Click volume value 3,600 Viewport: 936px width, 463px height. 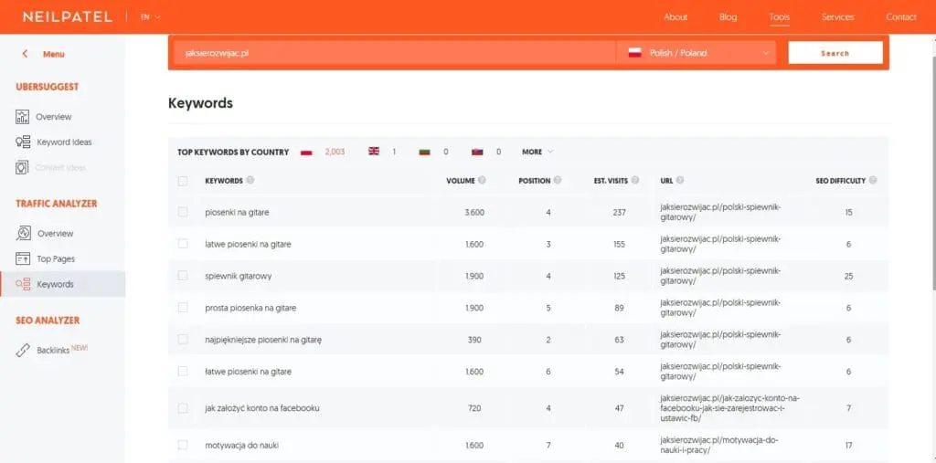click(x=474, y=213)
